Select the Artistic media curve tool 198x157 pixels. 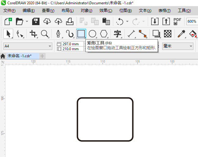click(x=70, y=34)
